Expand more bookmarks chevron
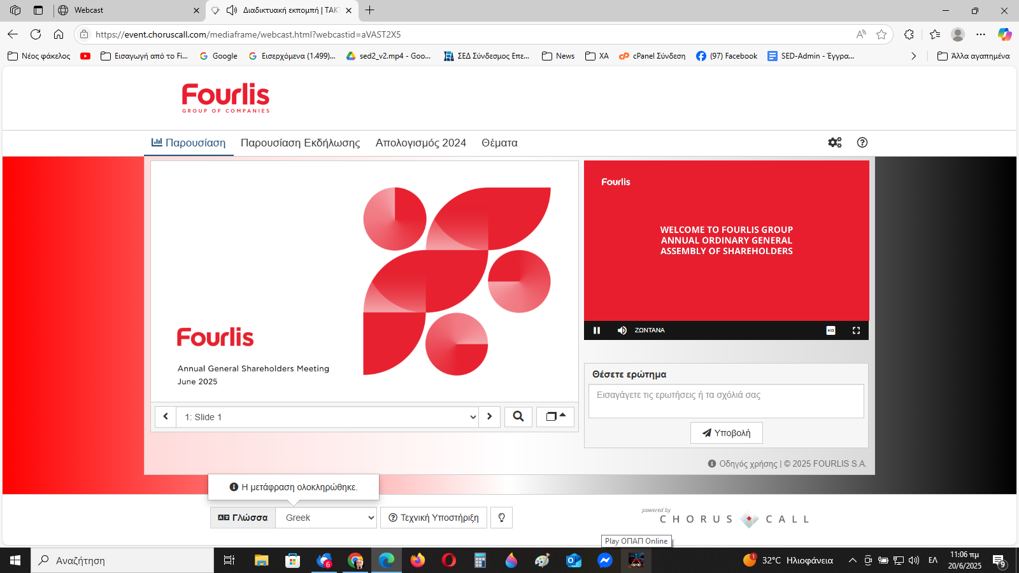Screen dimensions: 1019x573 click(913, 56)
